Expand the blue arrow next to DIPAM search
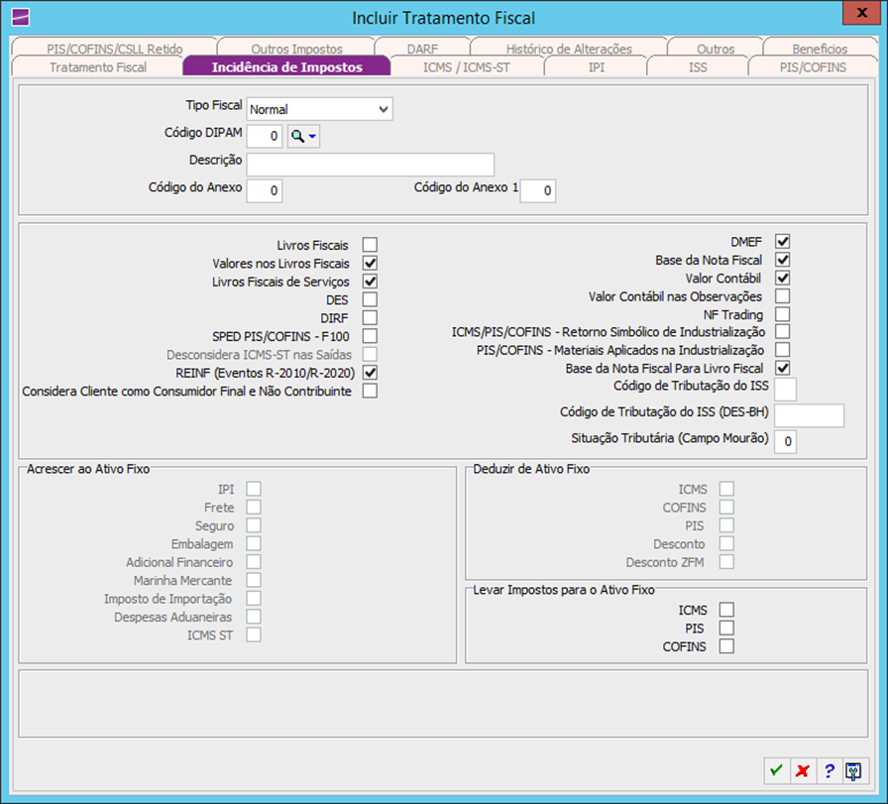 click(x=312, y=136)
